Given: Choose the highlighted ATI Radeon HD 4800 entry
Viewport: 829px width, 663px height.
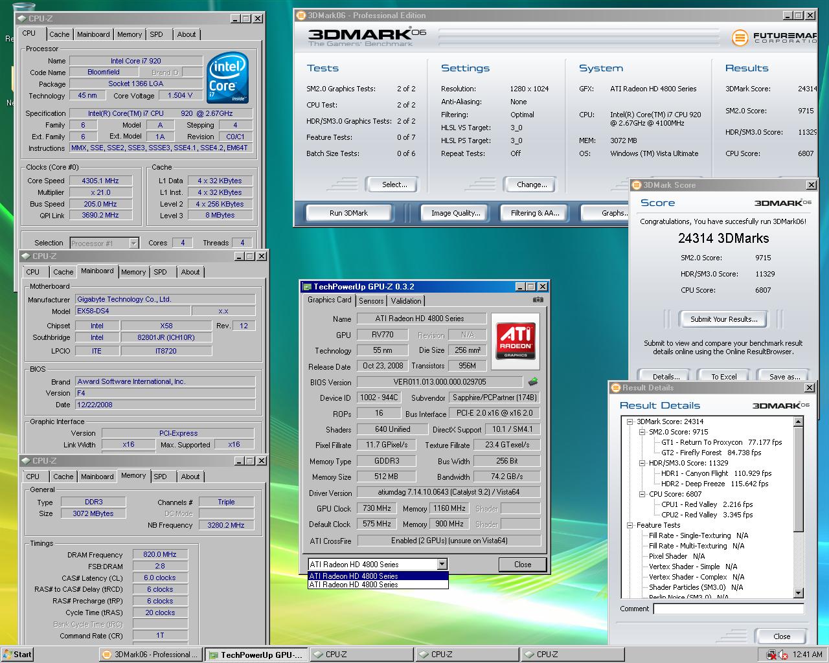Looking at the screenshot, I should (x=378, y=576).
